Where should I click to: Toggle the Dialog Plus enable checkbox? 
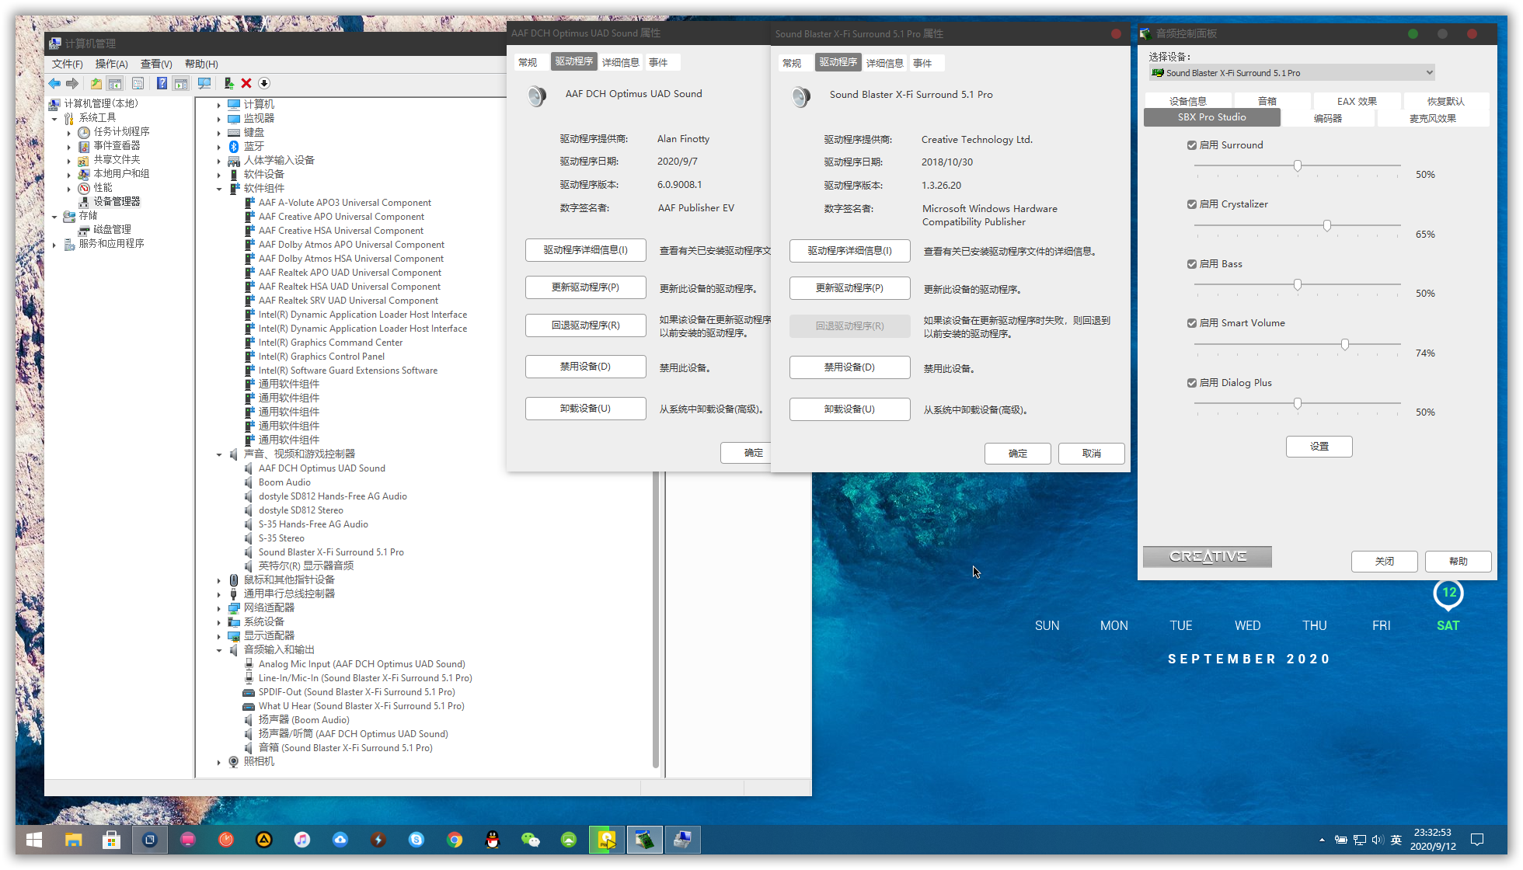pos(1192,383)
